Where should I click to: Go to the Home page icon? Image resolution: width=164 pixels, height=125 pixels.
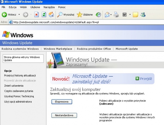(51, 14)
